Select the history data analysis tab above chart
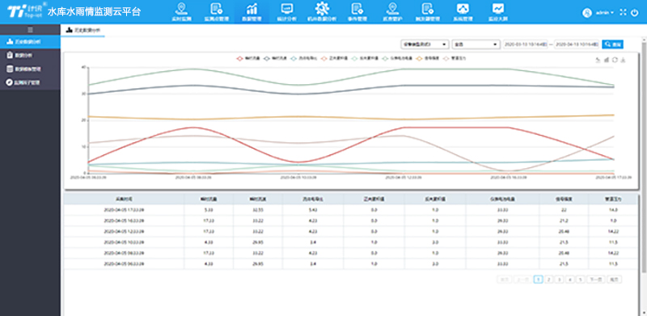The height and width of the screenshot is (316, 647). [x=82, y=31]
